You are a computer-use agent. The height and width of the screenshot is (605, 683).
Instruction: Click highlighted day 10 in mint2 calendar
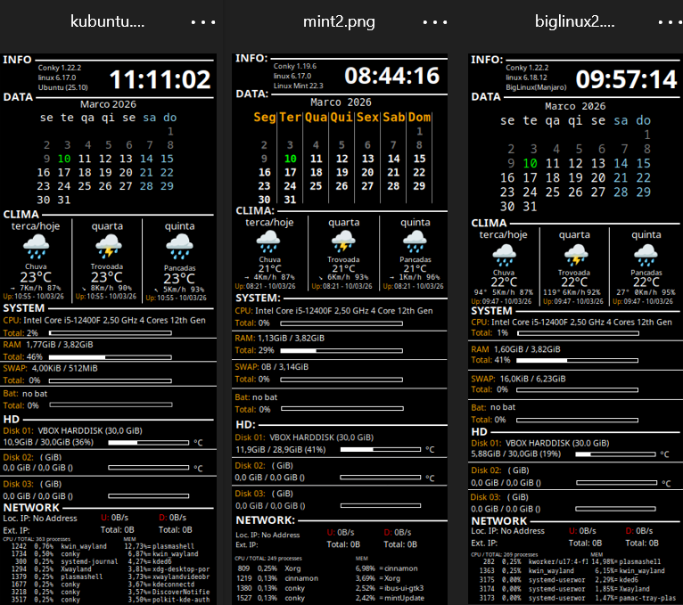point(290,159)
